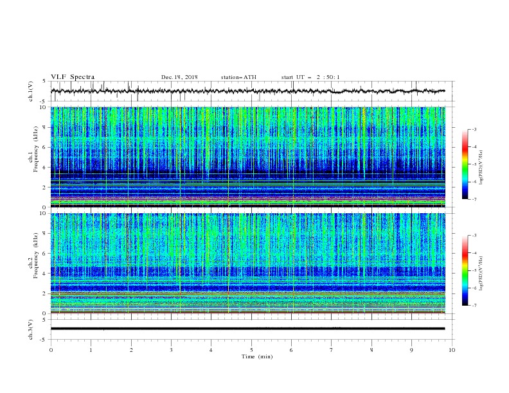Click the ch.2 colorbar "log(PSD)(V²/Hz)" label

[481, 274]
